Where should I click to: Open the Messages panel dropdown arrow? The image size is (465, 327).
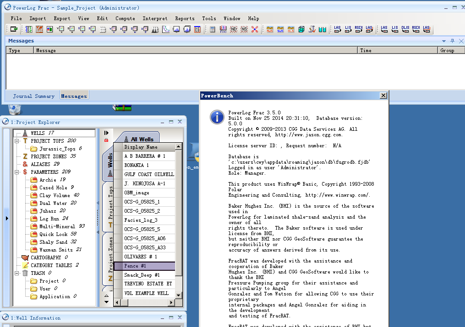pyautogui.click(x=444, y=41)
